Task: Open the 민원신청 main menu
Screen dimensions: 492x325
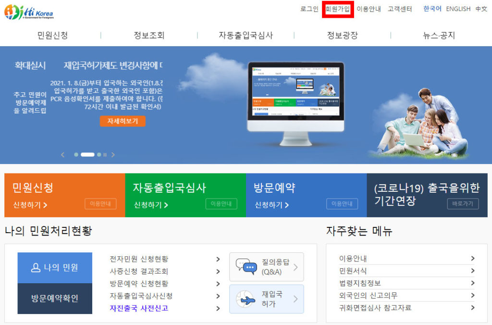Action: pyautogui.click(x=52, y=35)
